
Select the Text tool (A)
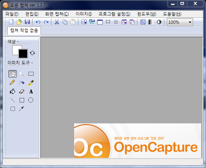(x=31, y=91)
